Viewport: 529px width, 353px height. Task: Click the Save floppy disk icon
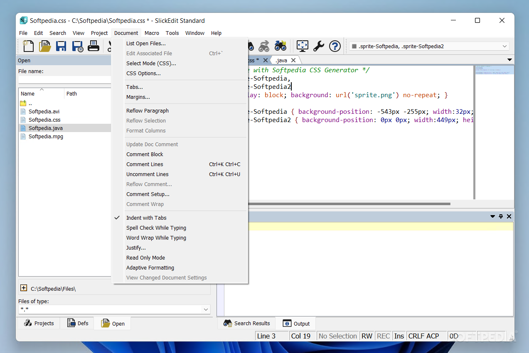61,46
